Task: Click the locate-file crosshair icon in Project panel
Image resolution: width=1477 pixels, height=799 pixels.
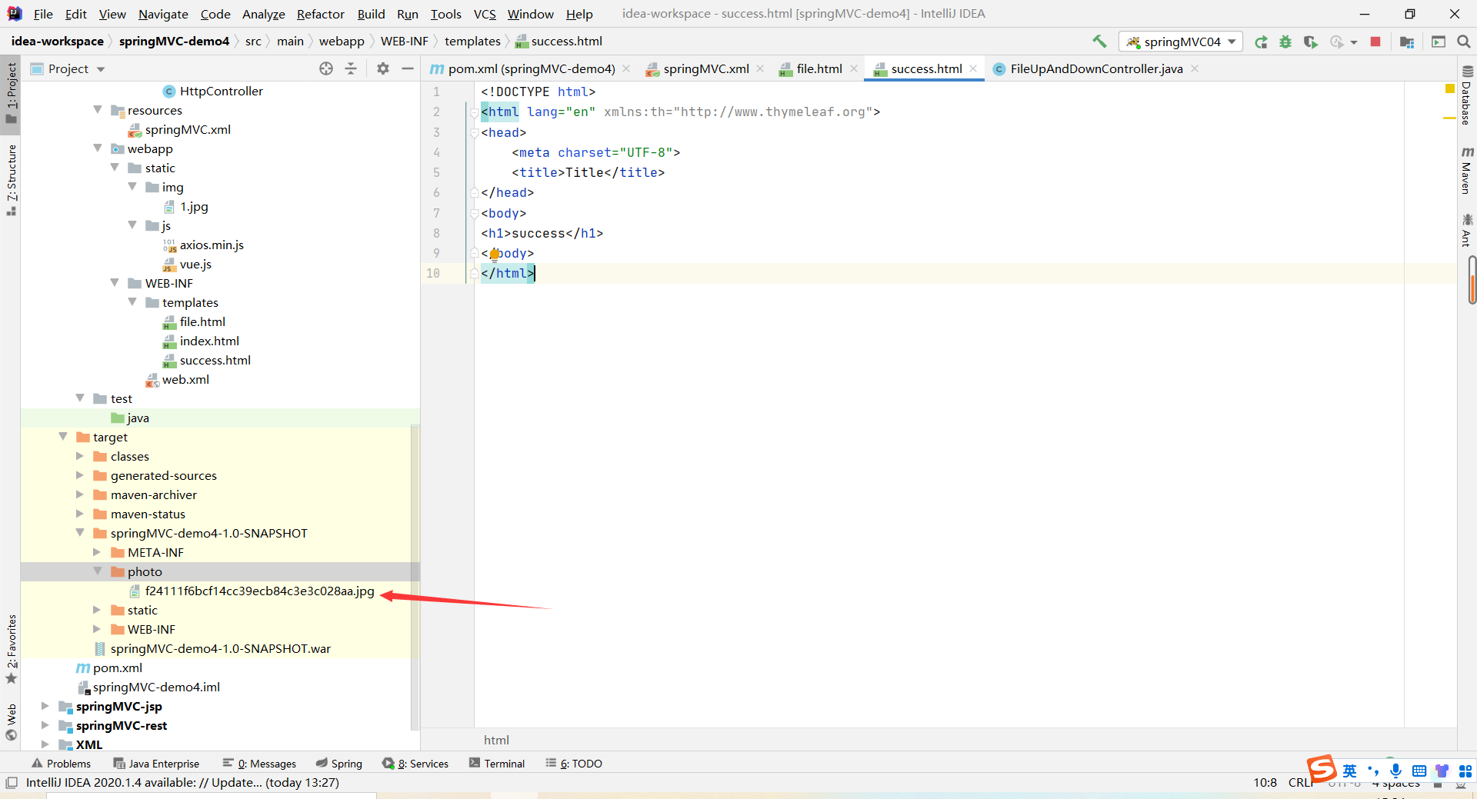Action: [326, 68]
